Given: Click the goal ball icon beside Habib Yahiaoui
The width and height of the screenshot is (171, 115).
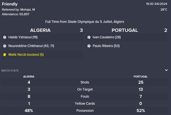Looking at the screenshot, I should pos(5,37).
